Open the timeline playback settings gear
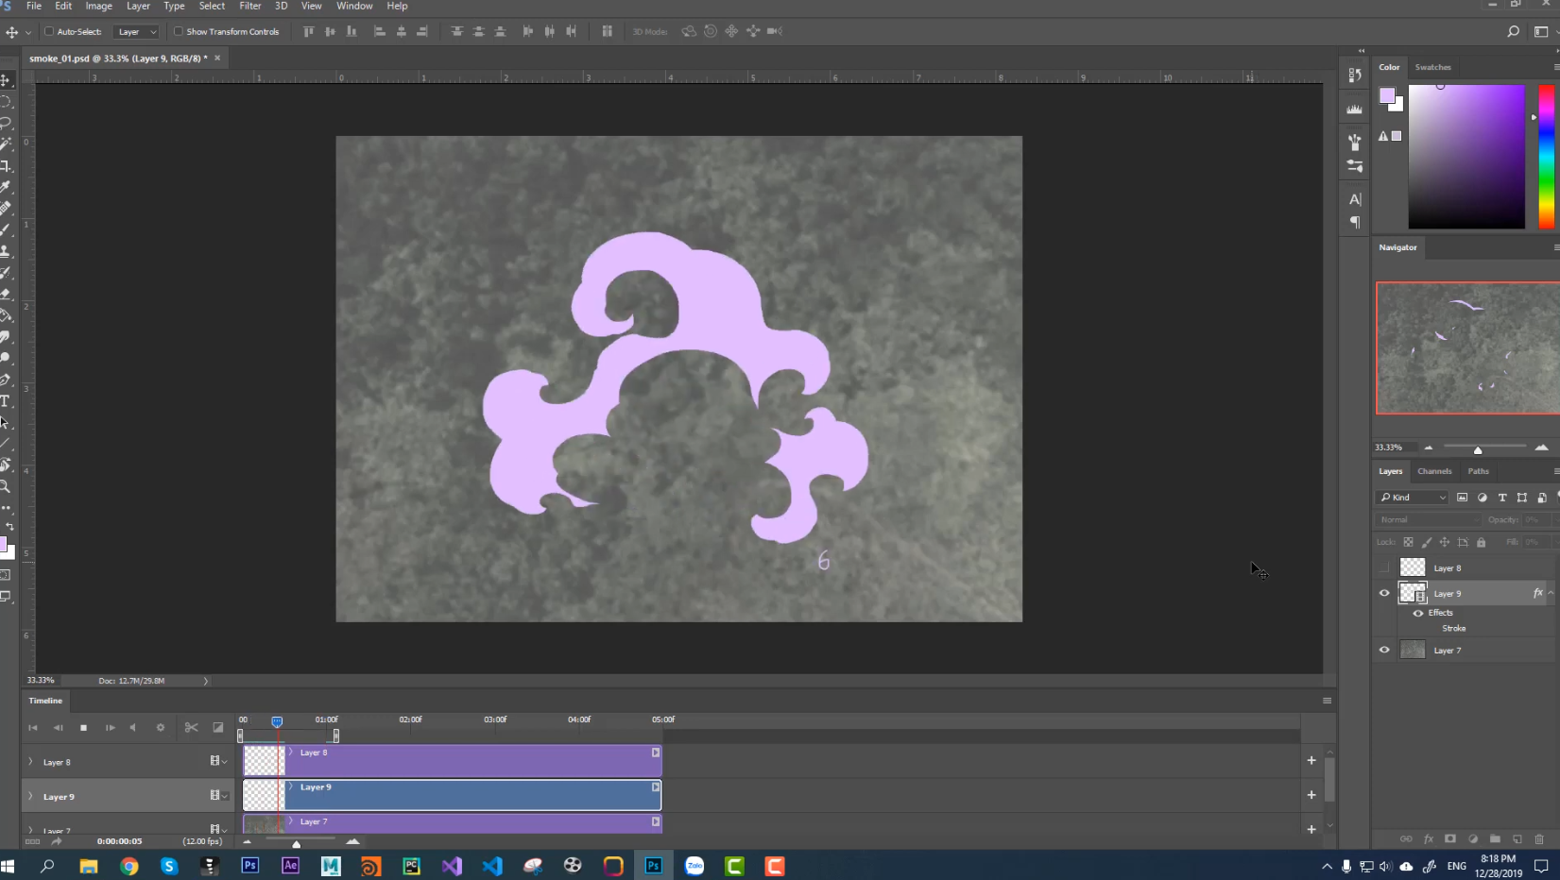 click(160, 727)
